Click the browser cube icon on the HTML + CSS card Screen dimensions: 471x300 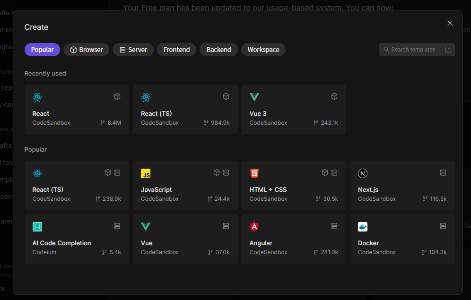(x=325, y=172)
